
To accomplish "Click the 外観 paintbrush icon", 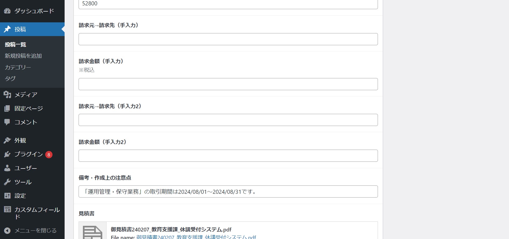I will (x=7, y=140).
